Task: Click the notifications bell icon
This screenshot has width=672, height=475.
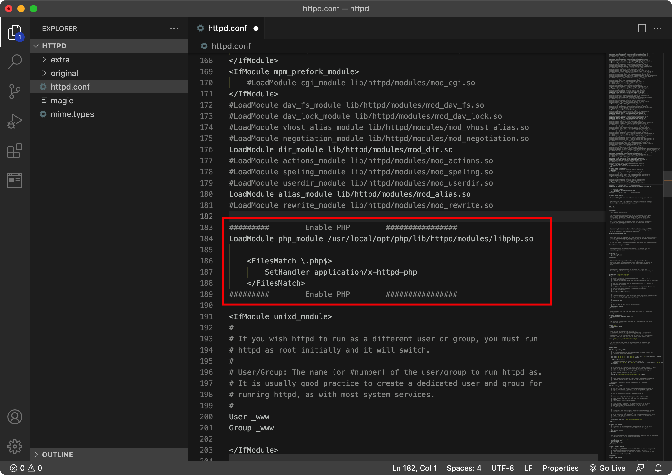Action: click(658, 468)
